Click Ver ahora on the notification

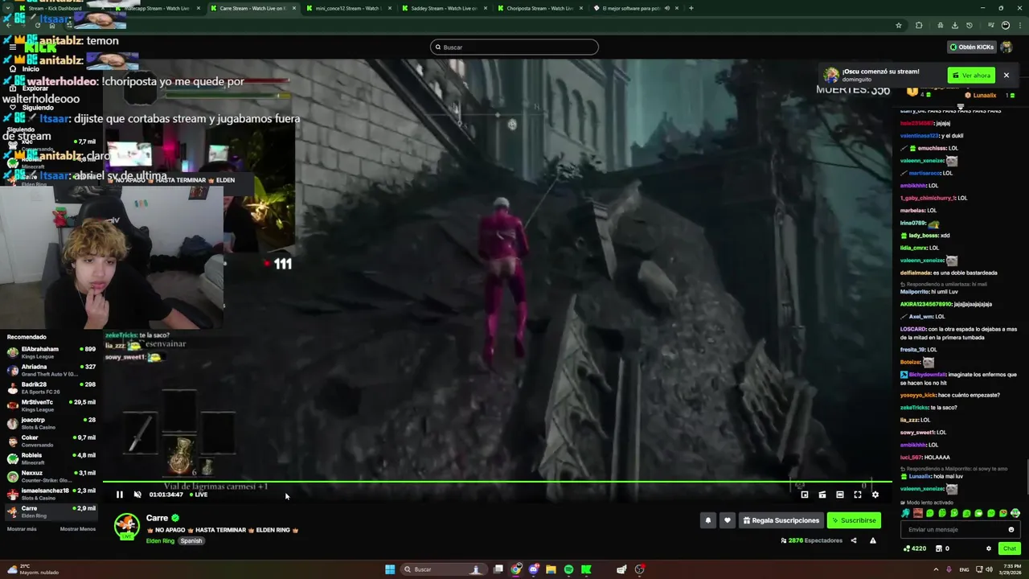[972, 76]
